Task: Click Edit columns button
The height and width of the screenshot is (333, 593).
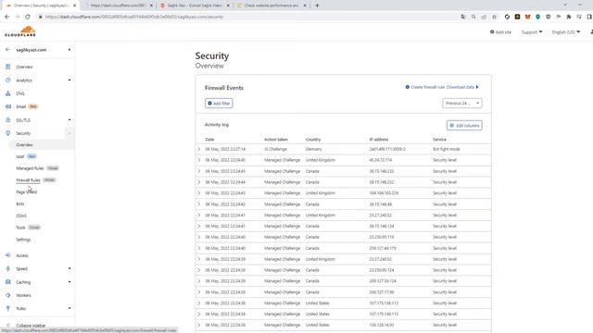Action: 464,126
